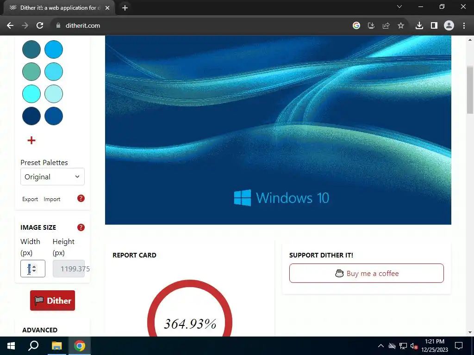Image resolution: width=474 pixels, height=355 pixels.
Task: Click into the Width input field
Action: point(33,269)
